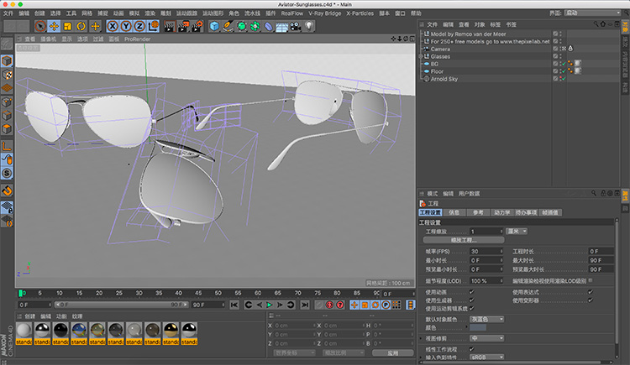Toggle Autokeying red question-mark button
Screen dimensions: 630x365
[x=340, y=305]
